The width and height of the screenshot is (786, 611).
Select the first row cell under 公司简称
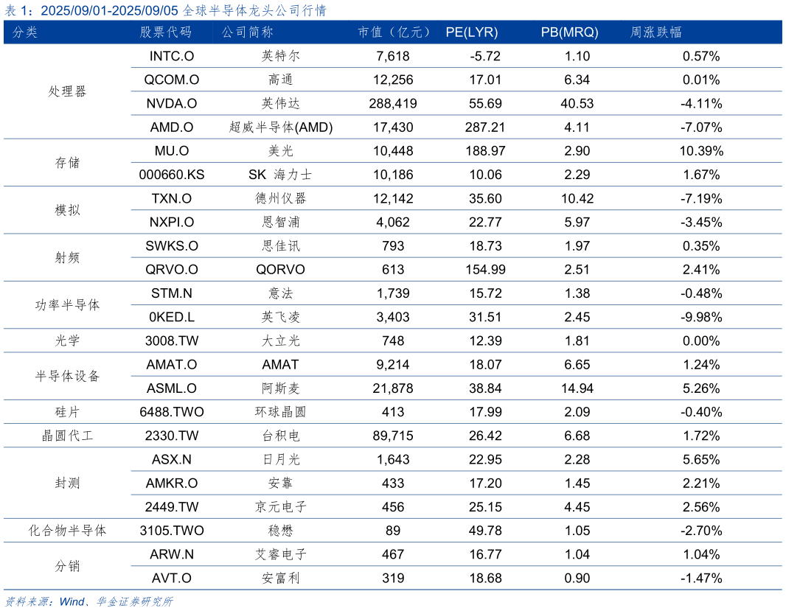coord(248,56)
